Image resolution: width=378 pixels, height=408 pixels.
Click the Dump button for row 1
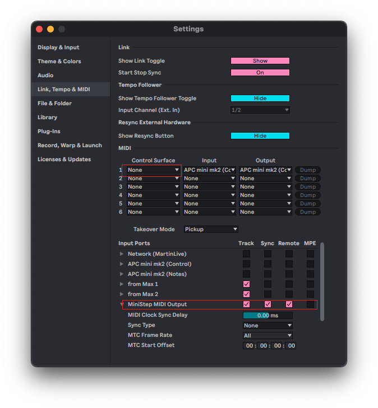pos(308,170)
